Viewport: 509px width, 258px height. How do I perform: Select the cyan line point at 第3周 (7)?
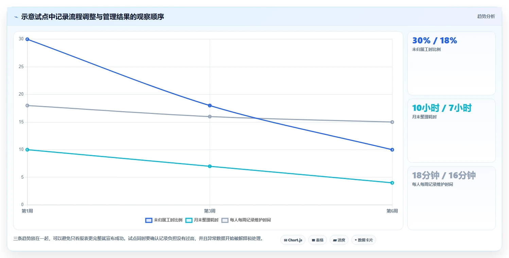tap(210, 166)
